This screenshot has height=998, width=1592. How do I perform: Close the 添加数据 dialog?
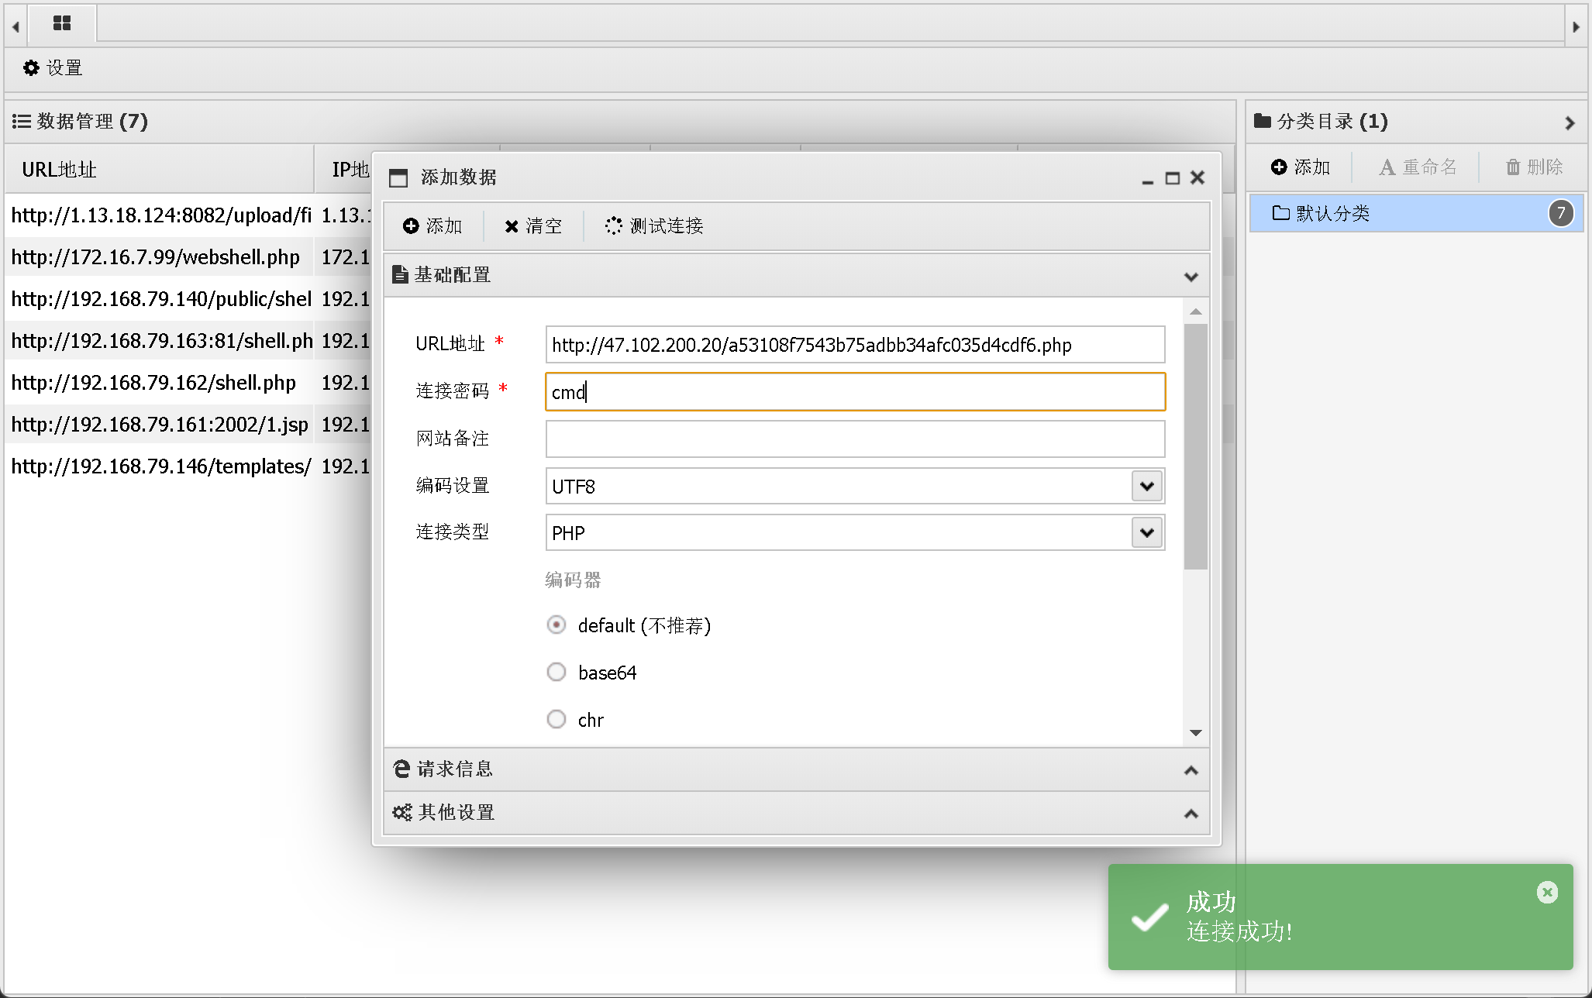point(1197,177)
